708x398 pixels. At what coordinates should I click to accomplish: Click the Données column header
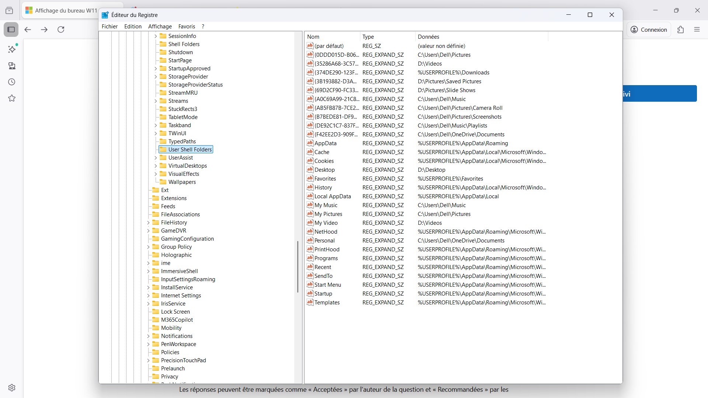[482, 36]
